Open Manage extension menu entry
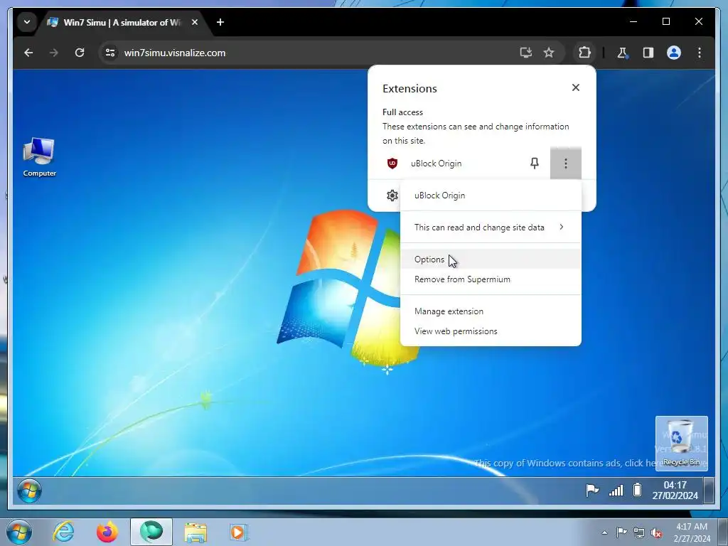This screenshot has height=546, width=728. click(491, 311)
